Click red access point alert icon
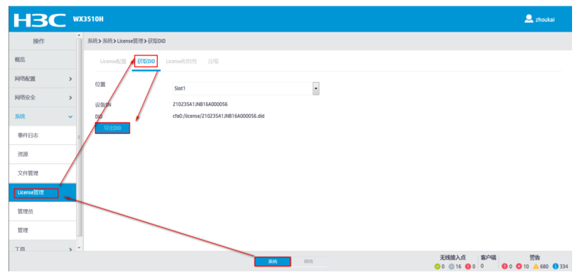This screenshot has height=277, width=577. (x=469, y=266)
